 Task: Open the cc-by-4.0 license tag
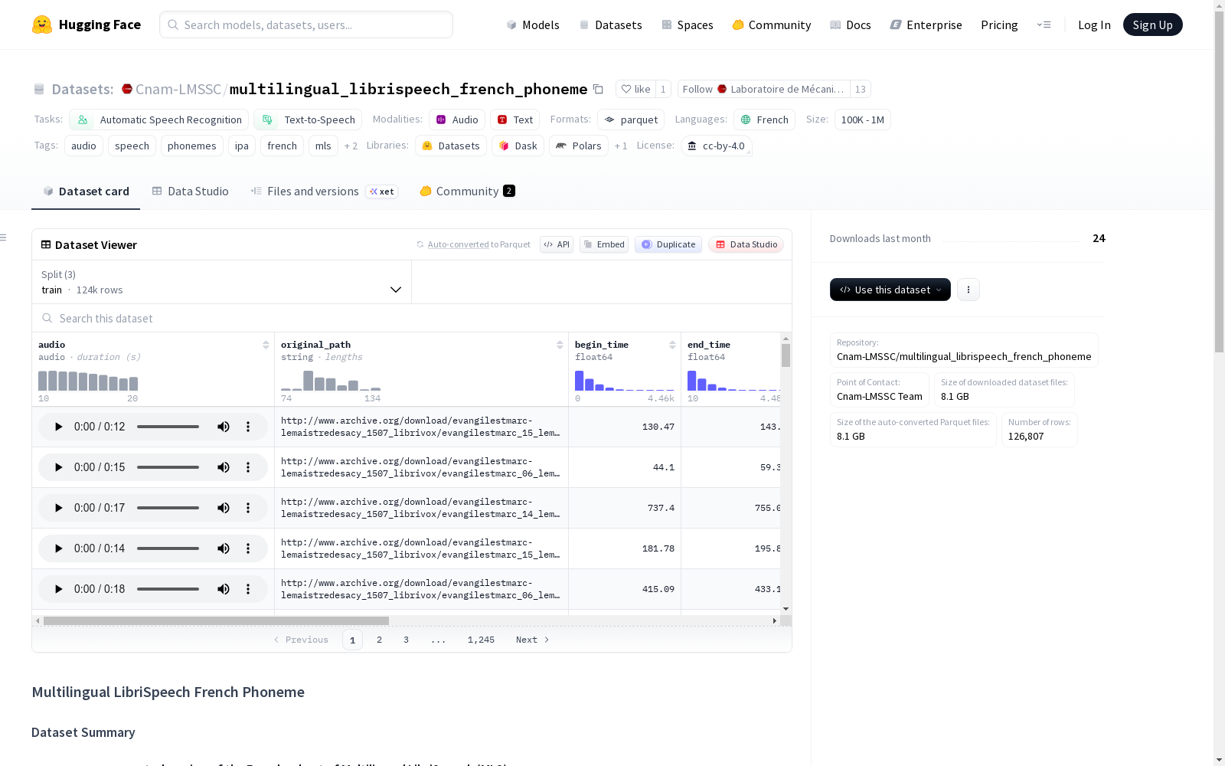[x=716, y=146]
